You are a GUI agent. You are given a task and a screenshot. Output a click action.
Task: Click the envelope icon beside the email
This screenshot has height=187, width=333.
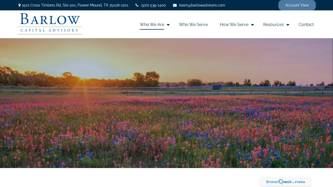pyautogui.click(x=175, y=5)
